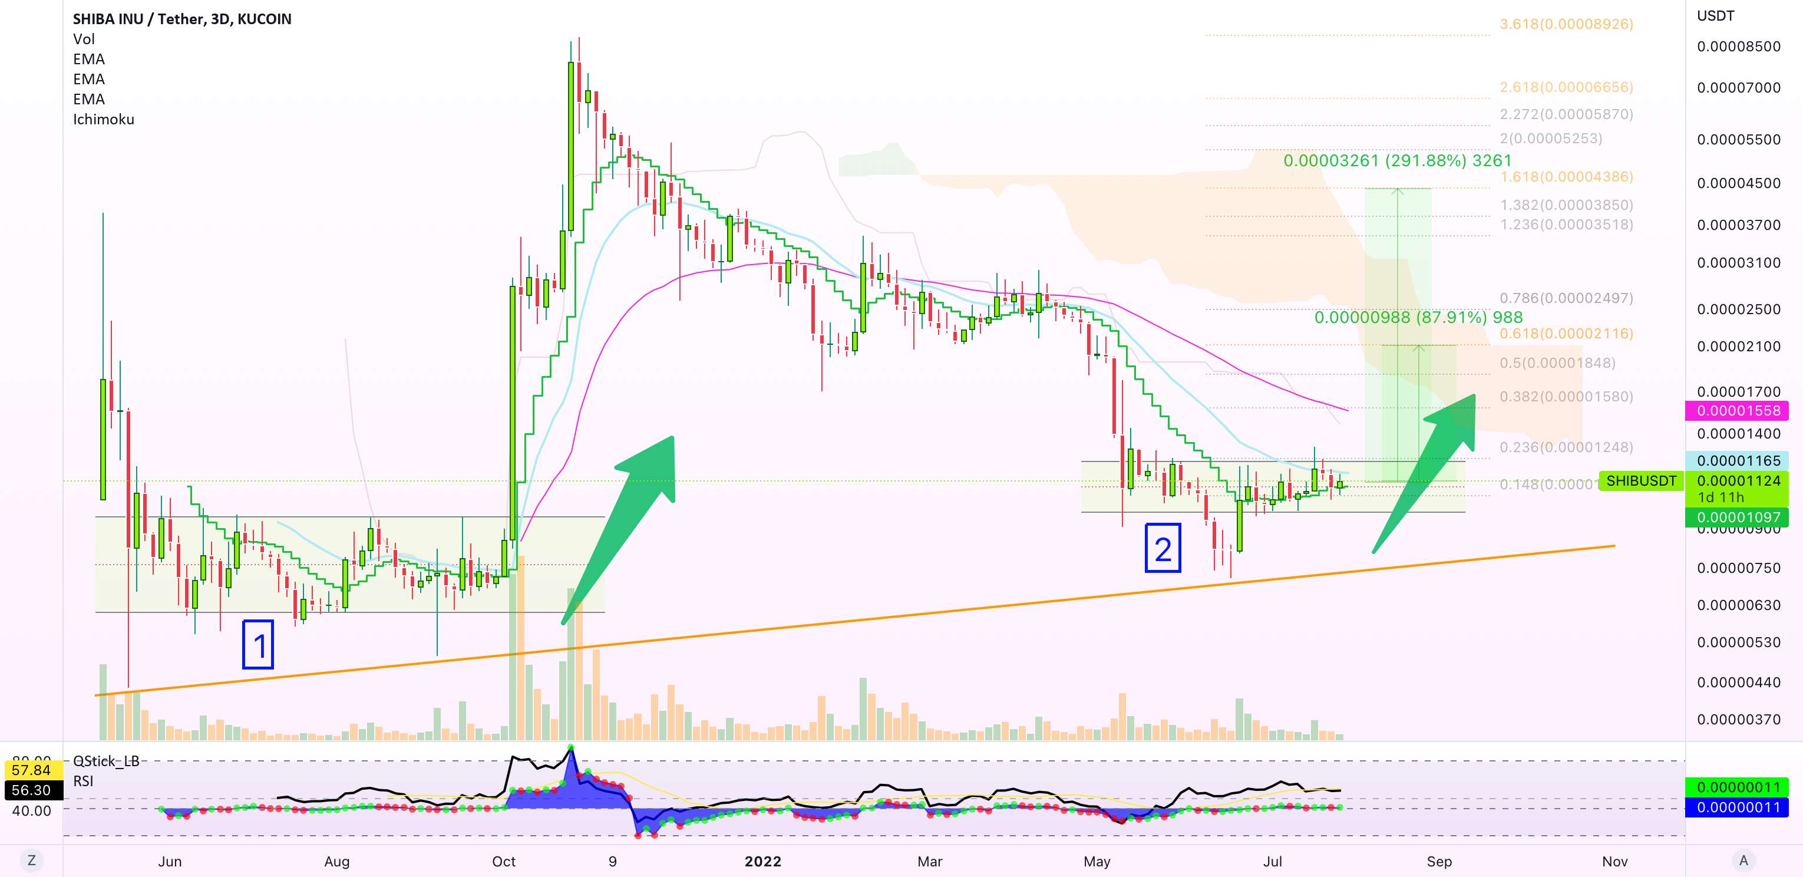Screen dimensions: 1803x877
Task: Click the green 0.00001097 price tag
Action: click(1737, 517)
